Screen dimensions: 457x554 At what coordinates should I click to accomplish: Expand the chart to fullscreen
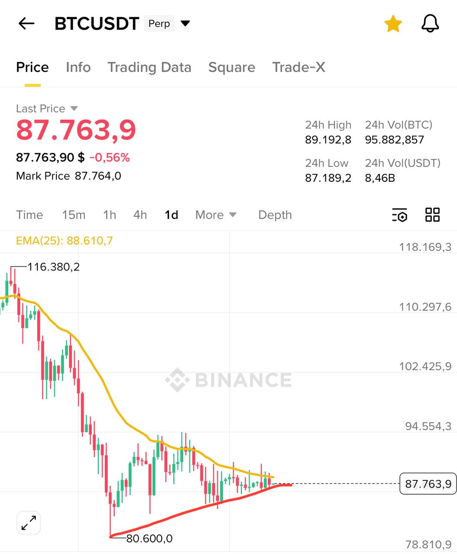pyautogui.click(x=29, y=522)
